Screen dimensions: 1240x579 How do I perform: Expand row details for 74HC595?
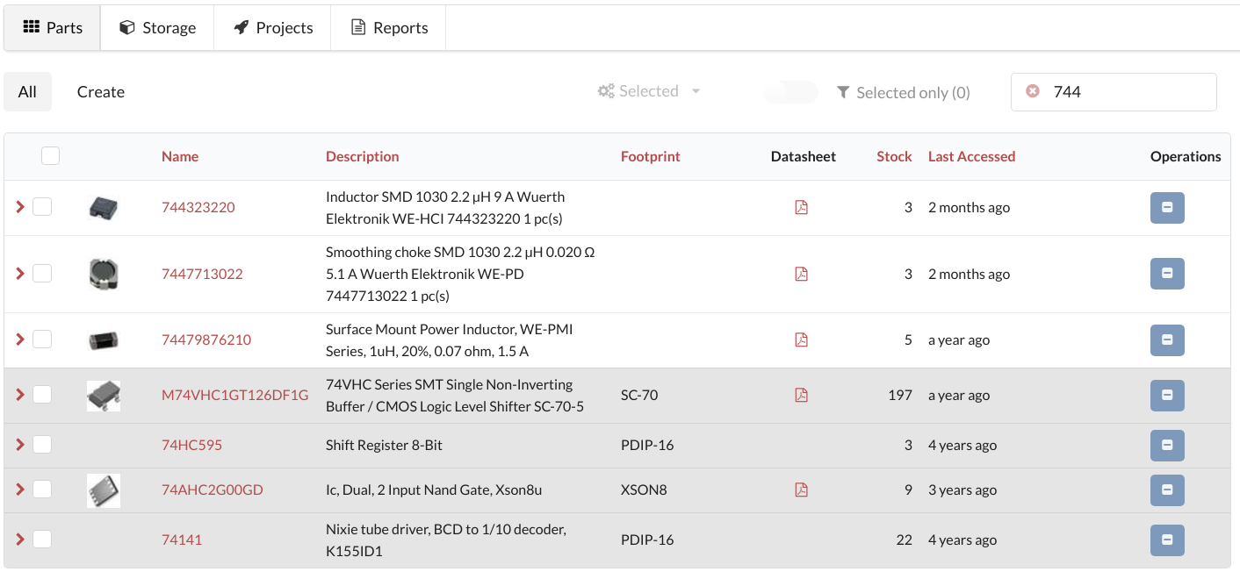pos(20,445)
